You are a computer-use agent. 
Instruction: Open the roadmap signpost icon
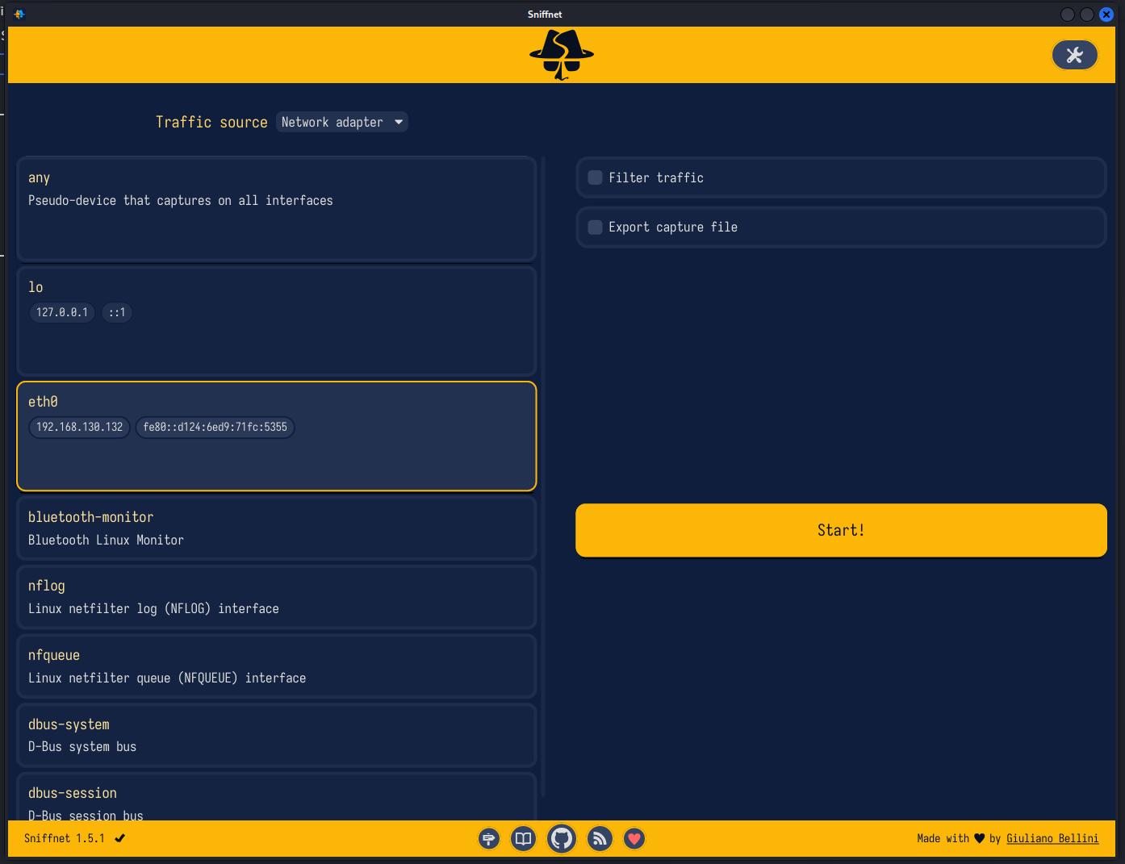(x=489, y=839)
